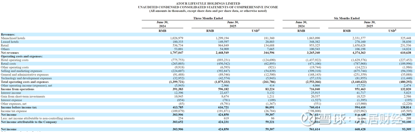Select the "Income tax expense" row label

pyautogui.click(x=14, y=111)
